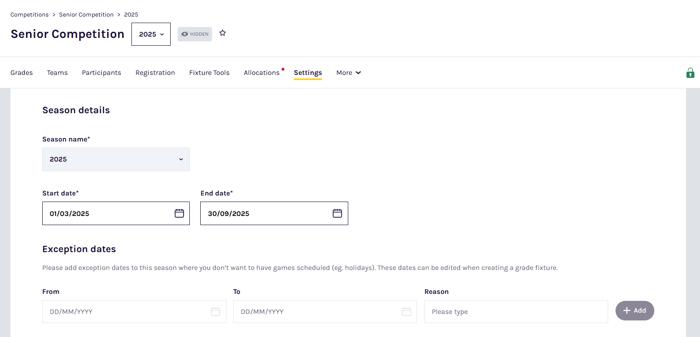
Task: Toggle the Hidden visibility badge
Action: coord(195,34)
